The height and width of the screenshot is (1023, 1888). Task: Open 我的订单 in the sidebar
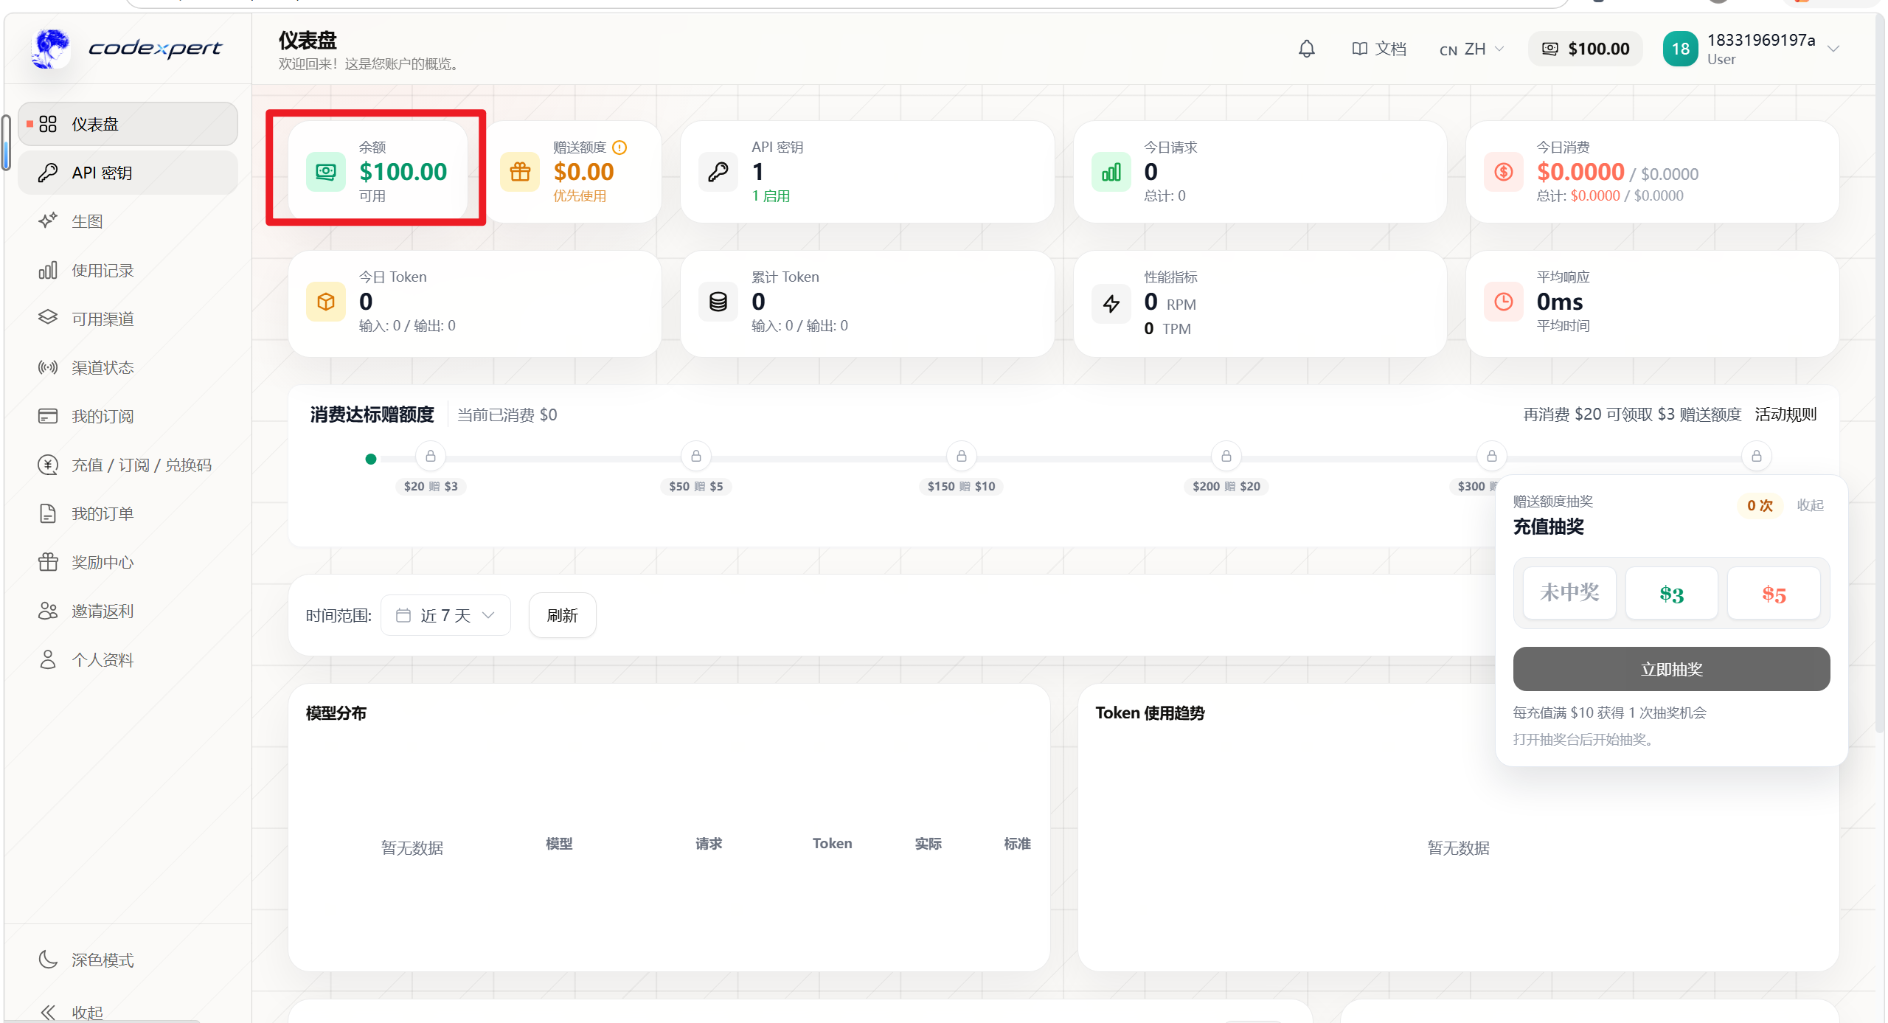(x=128, y=513)
